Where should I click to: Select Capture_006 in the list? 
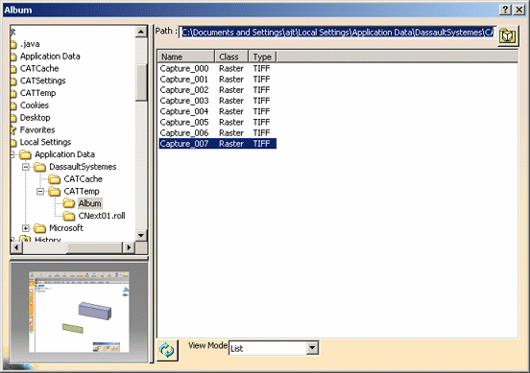218,133
